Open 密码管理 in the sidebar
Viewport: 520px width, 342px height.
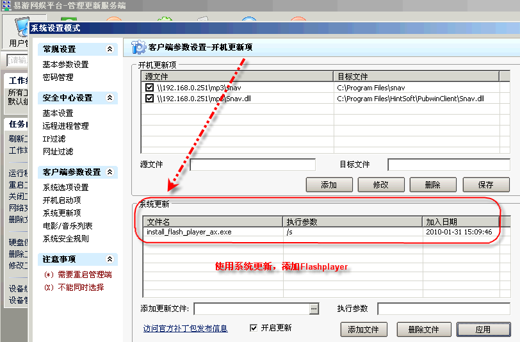click(58, 77)
